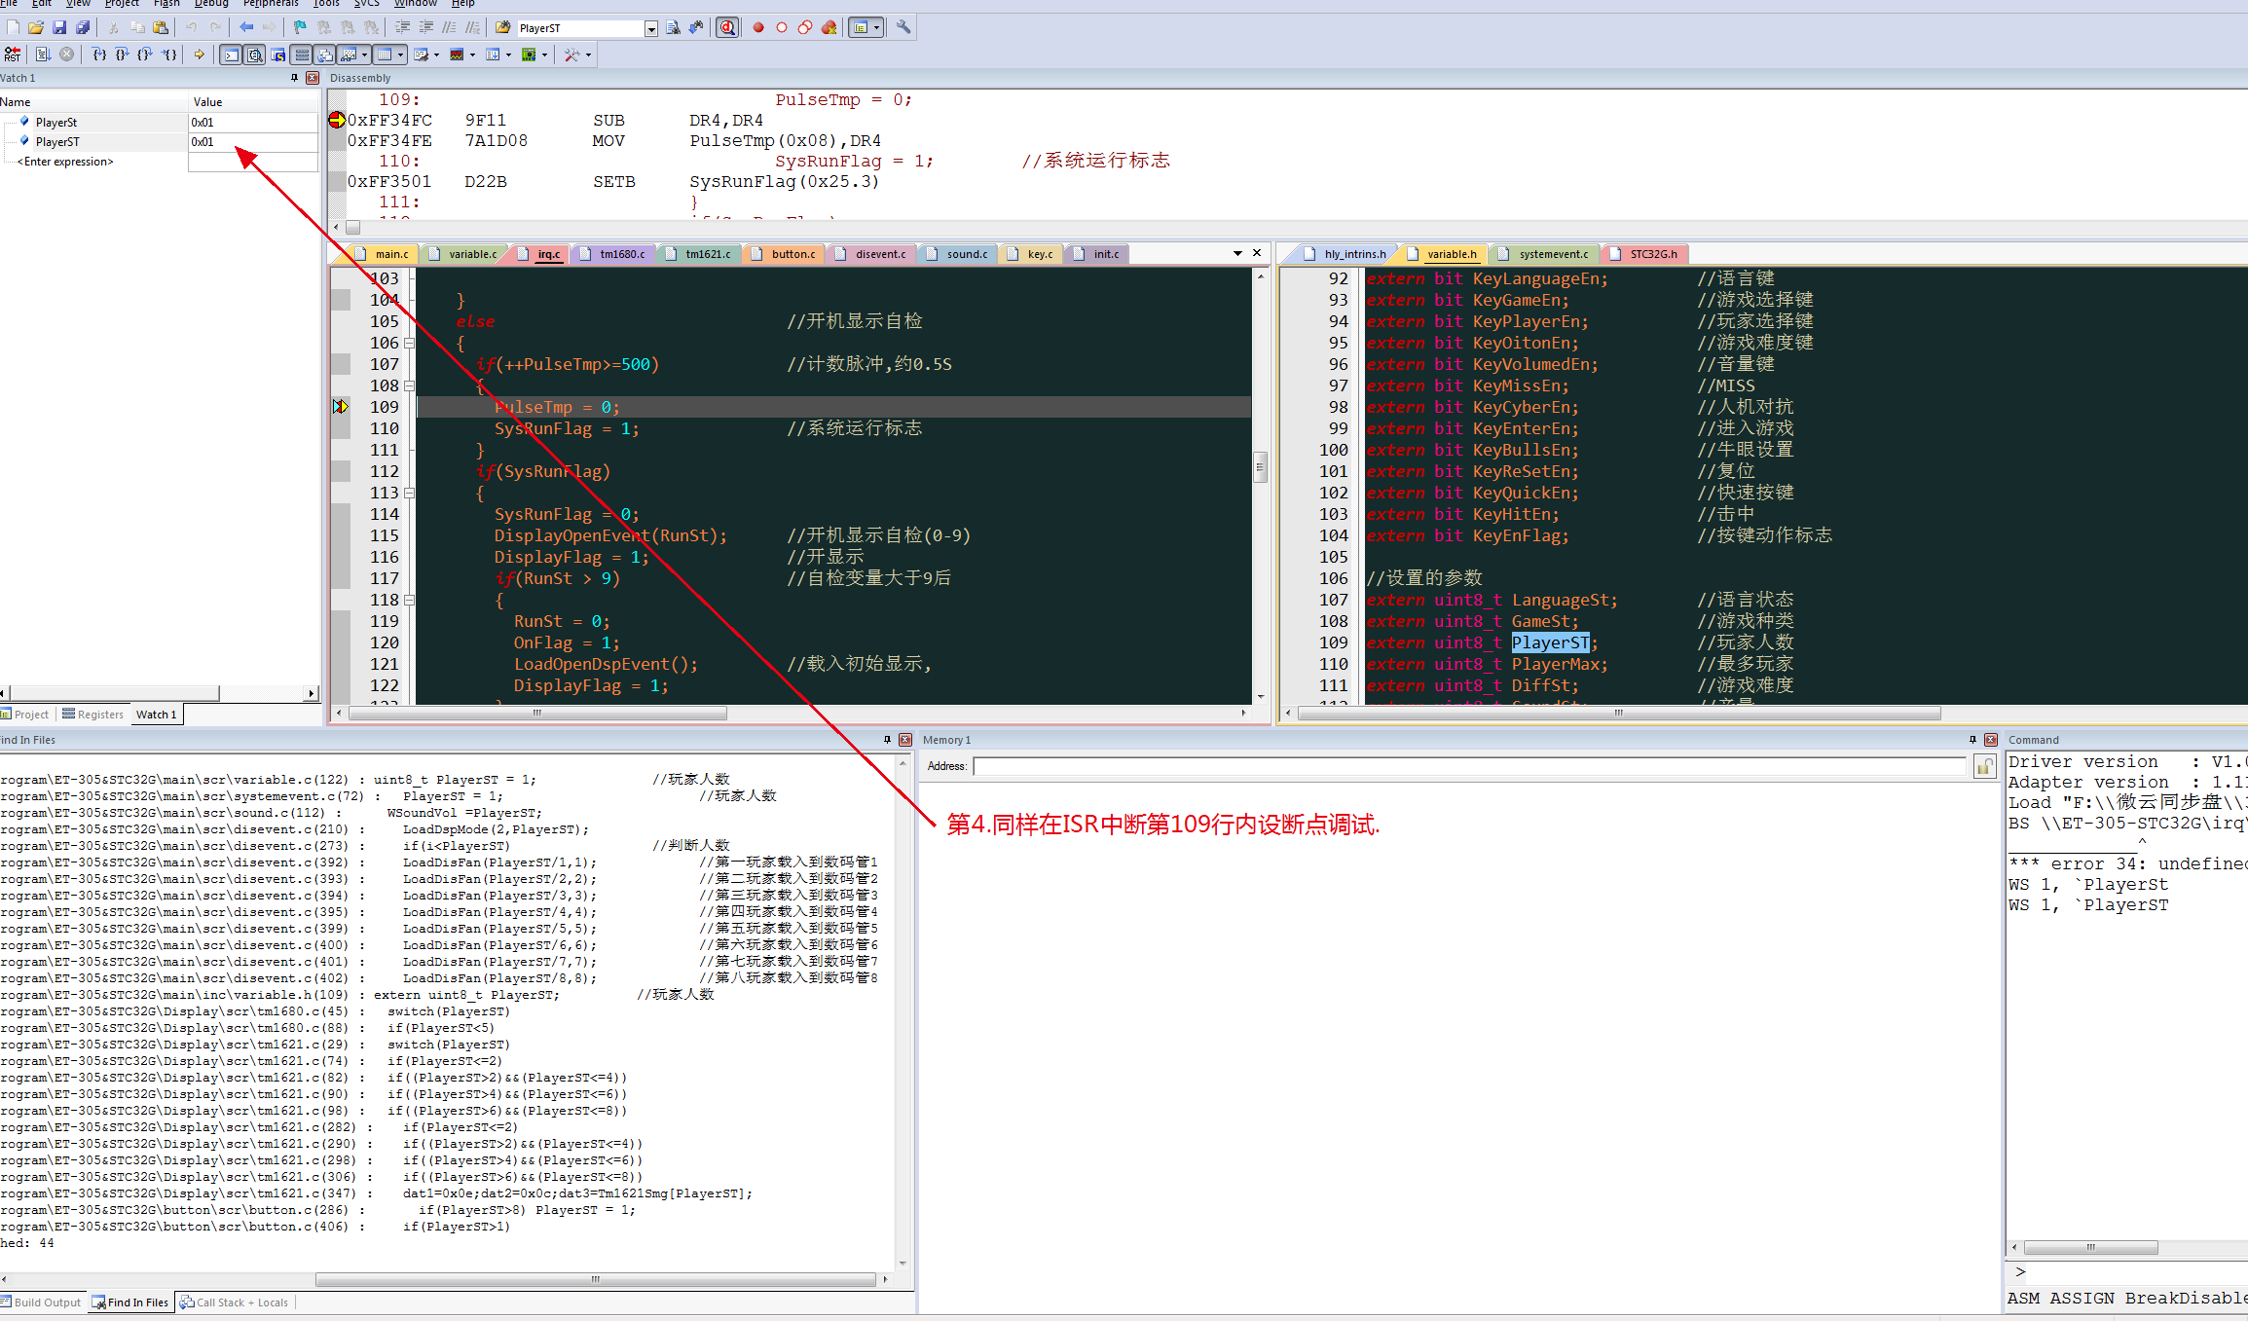Open Find in Files folder icon
The width and height of the screenshot is (2248, 1321).
503,28
